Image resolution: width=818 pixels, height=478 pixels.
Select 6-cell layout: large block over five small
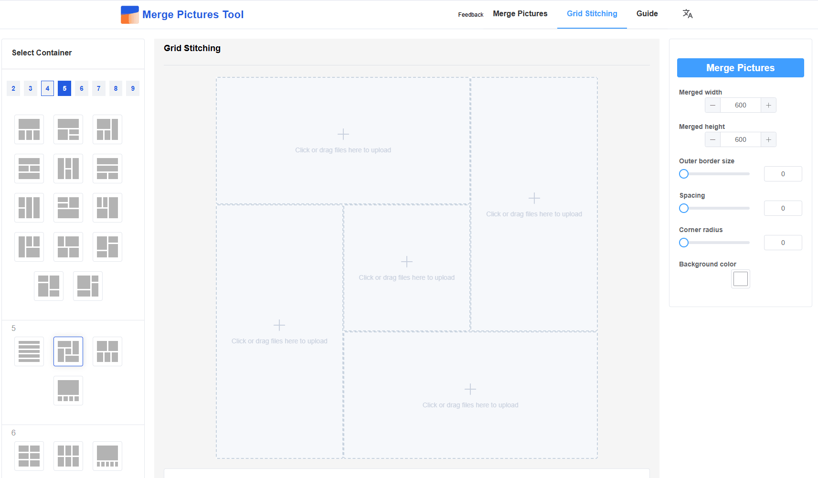click(107, 456)
